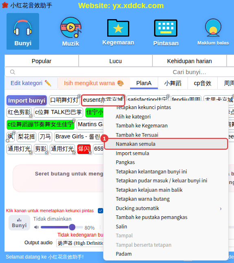The image size is (234, 263).
Task: Adjust the 80% volume slider handle
Action: click(x=72, y=227)
